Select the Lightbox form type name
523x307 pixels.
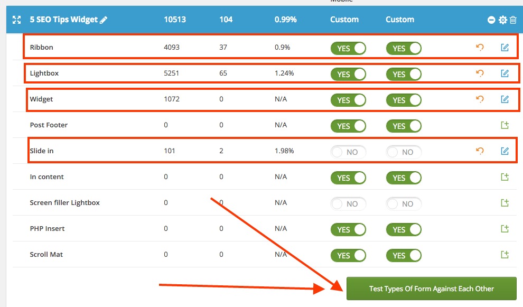44,73
